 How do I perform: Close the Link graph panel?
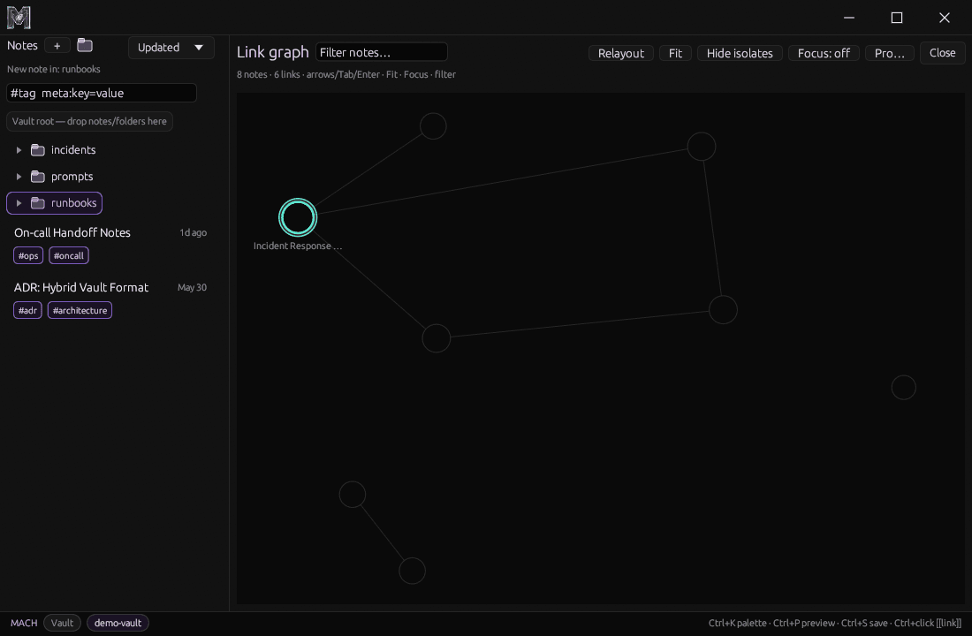[942, 53]
